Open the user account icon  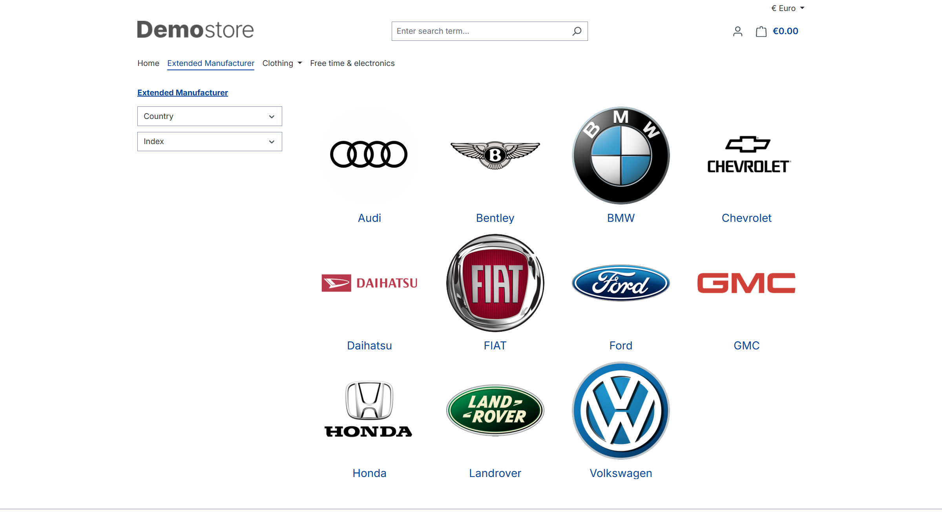point(738,31)
